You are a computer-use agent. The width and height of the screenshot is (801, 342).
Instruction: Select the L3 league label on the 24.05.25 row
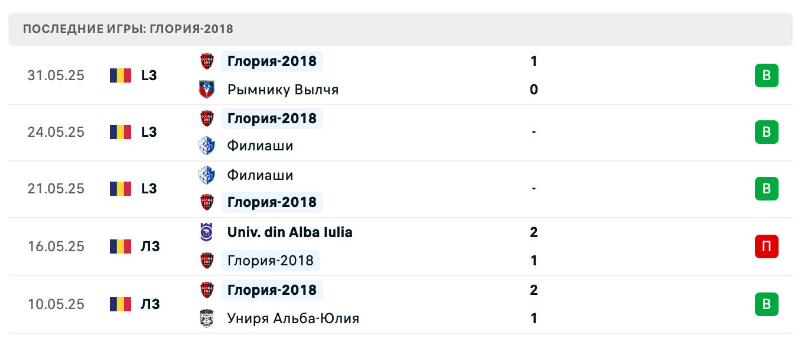(151, 132)
